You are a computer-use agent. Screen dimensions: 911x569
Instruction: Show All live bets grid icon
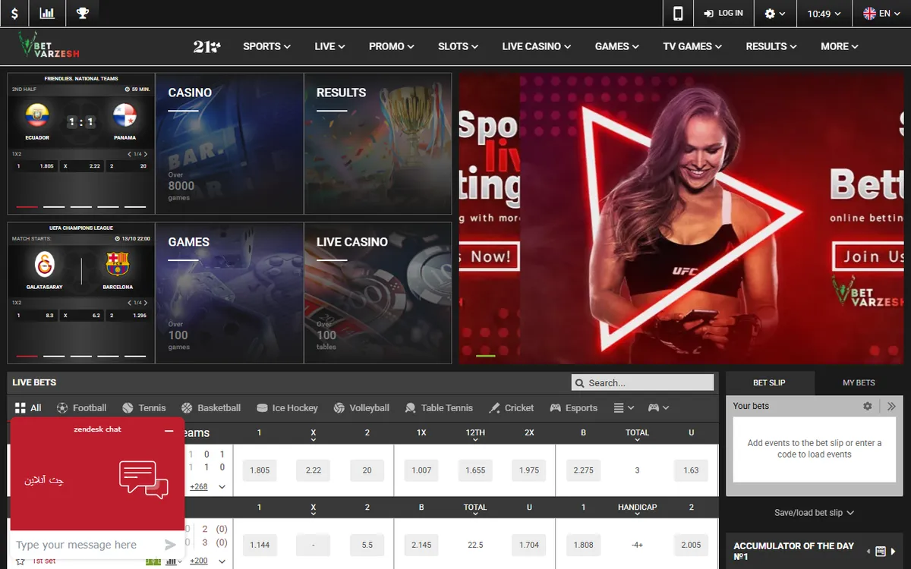(x=27, y=407)
